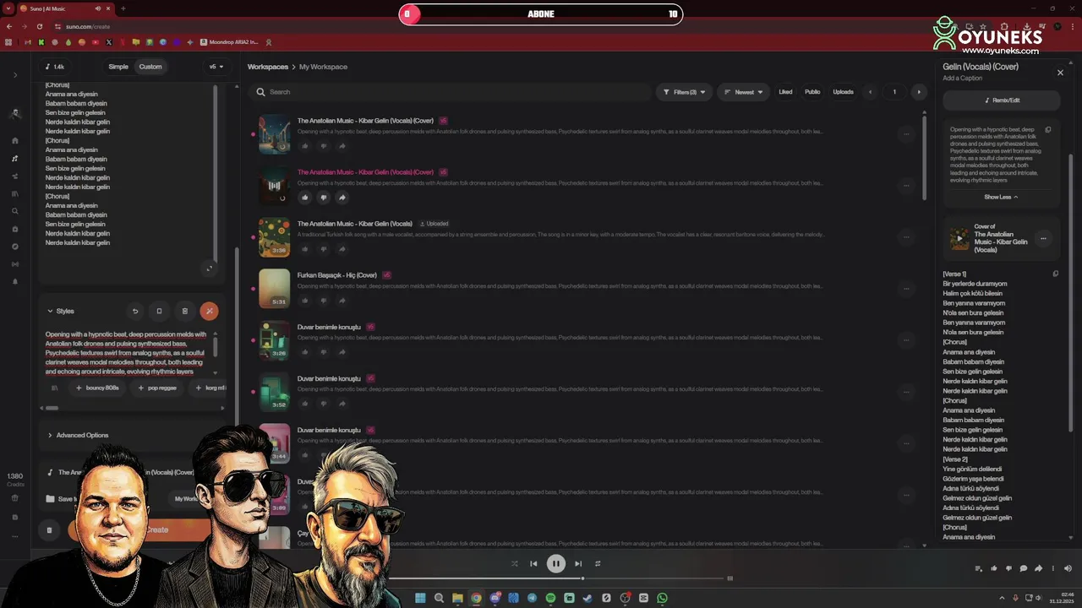Toggle the Uploads filter
1082x608 pixels.
(x=843, y=92)
